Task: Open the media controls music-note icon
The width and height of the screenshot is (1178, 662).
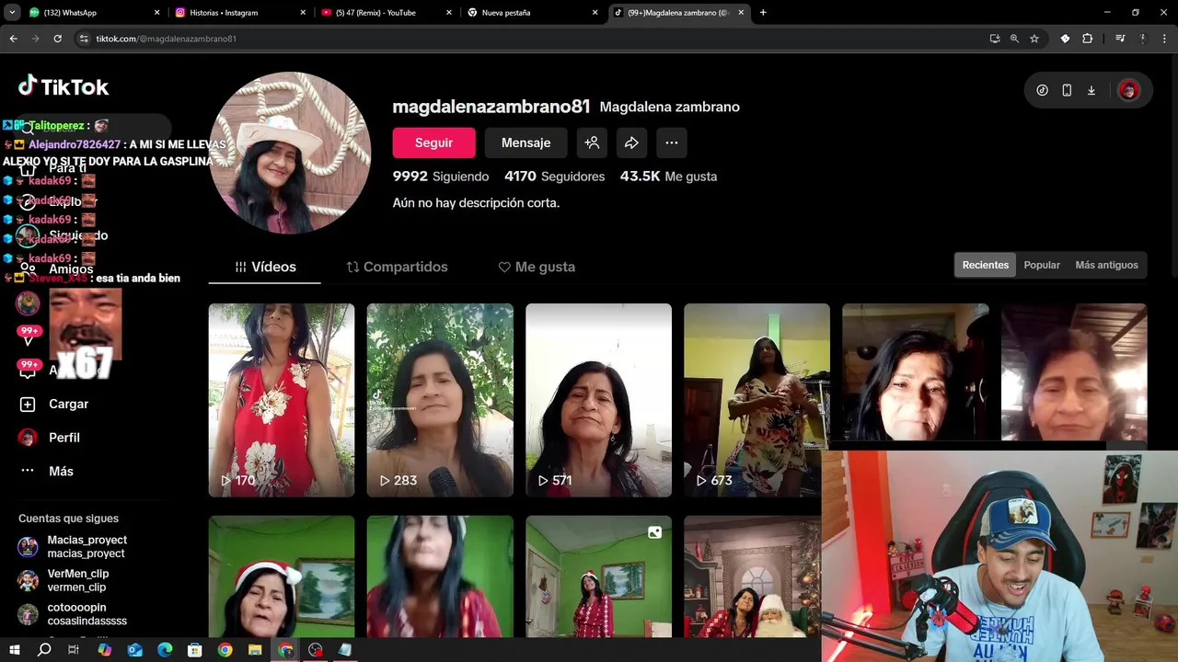Action: coord(1120,39)
